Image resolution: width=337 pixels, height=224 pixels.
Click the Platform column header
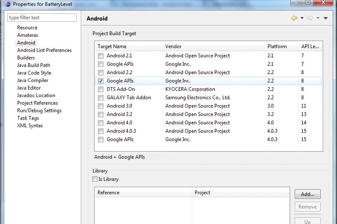point(282,46)
